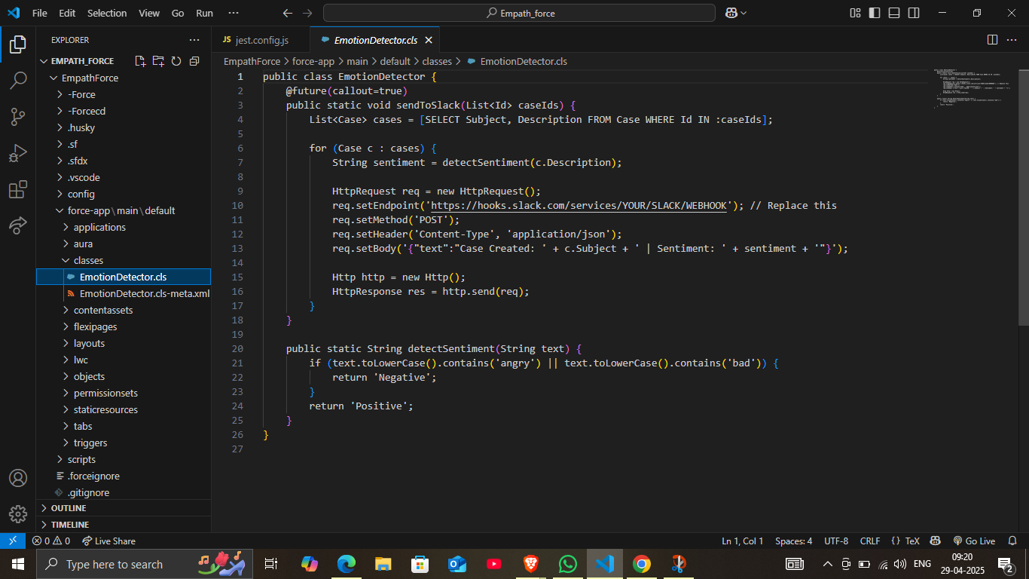Viewport: 1029px width, 579px height.
Task: Open the Run menu
Action: click(x=203, y=13)
